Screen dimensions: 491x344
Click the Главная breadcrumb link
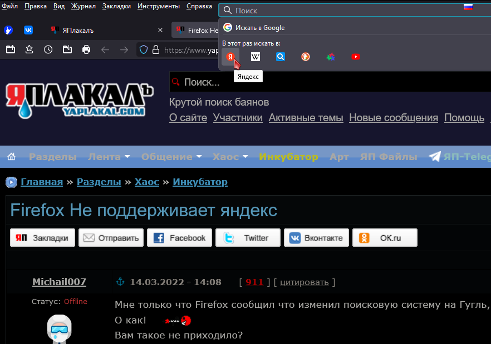pos(42,182)
